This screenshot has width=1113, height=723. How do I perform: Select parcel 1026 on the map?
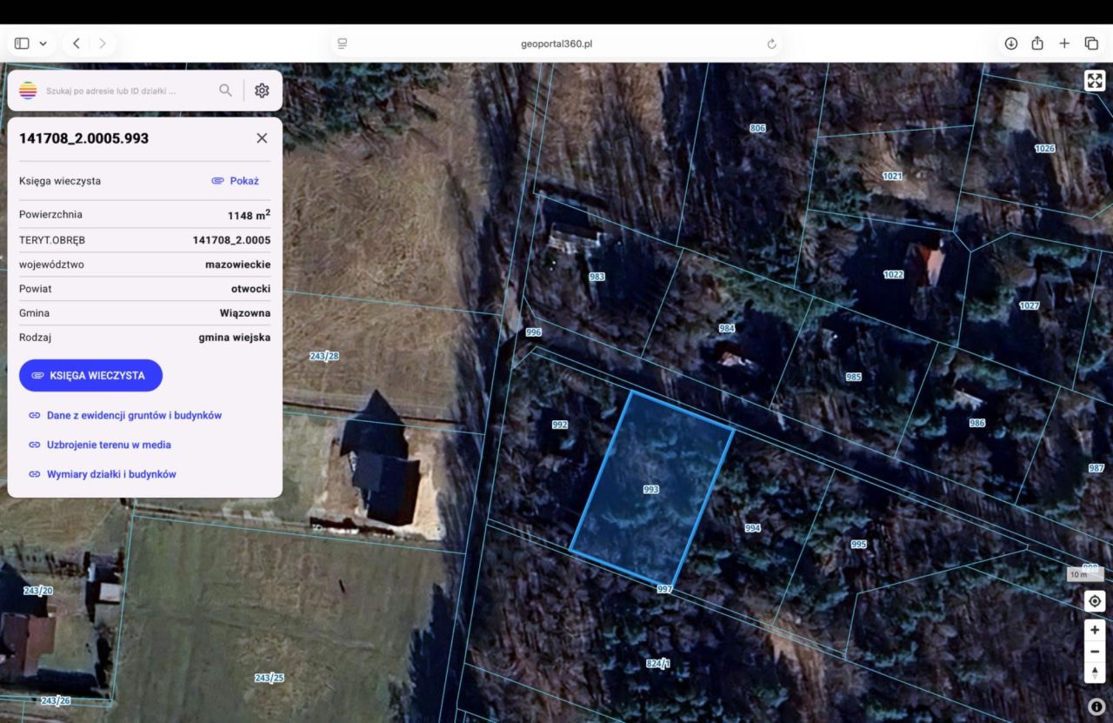click(1045, 149)
